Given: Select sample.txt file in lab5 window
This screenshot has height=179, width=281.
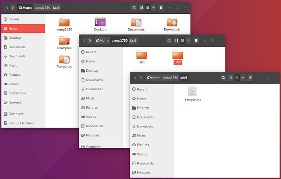Looking at the screenshot, I should pyautogui.click(x=193, y=93).
